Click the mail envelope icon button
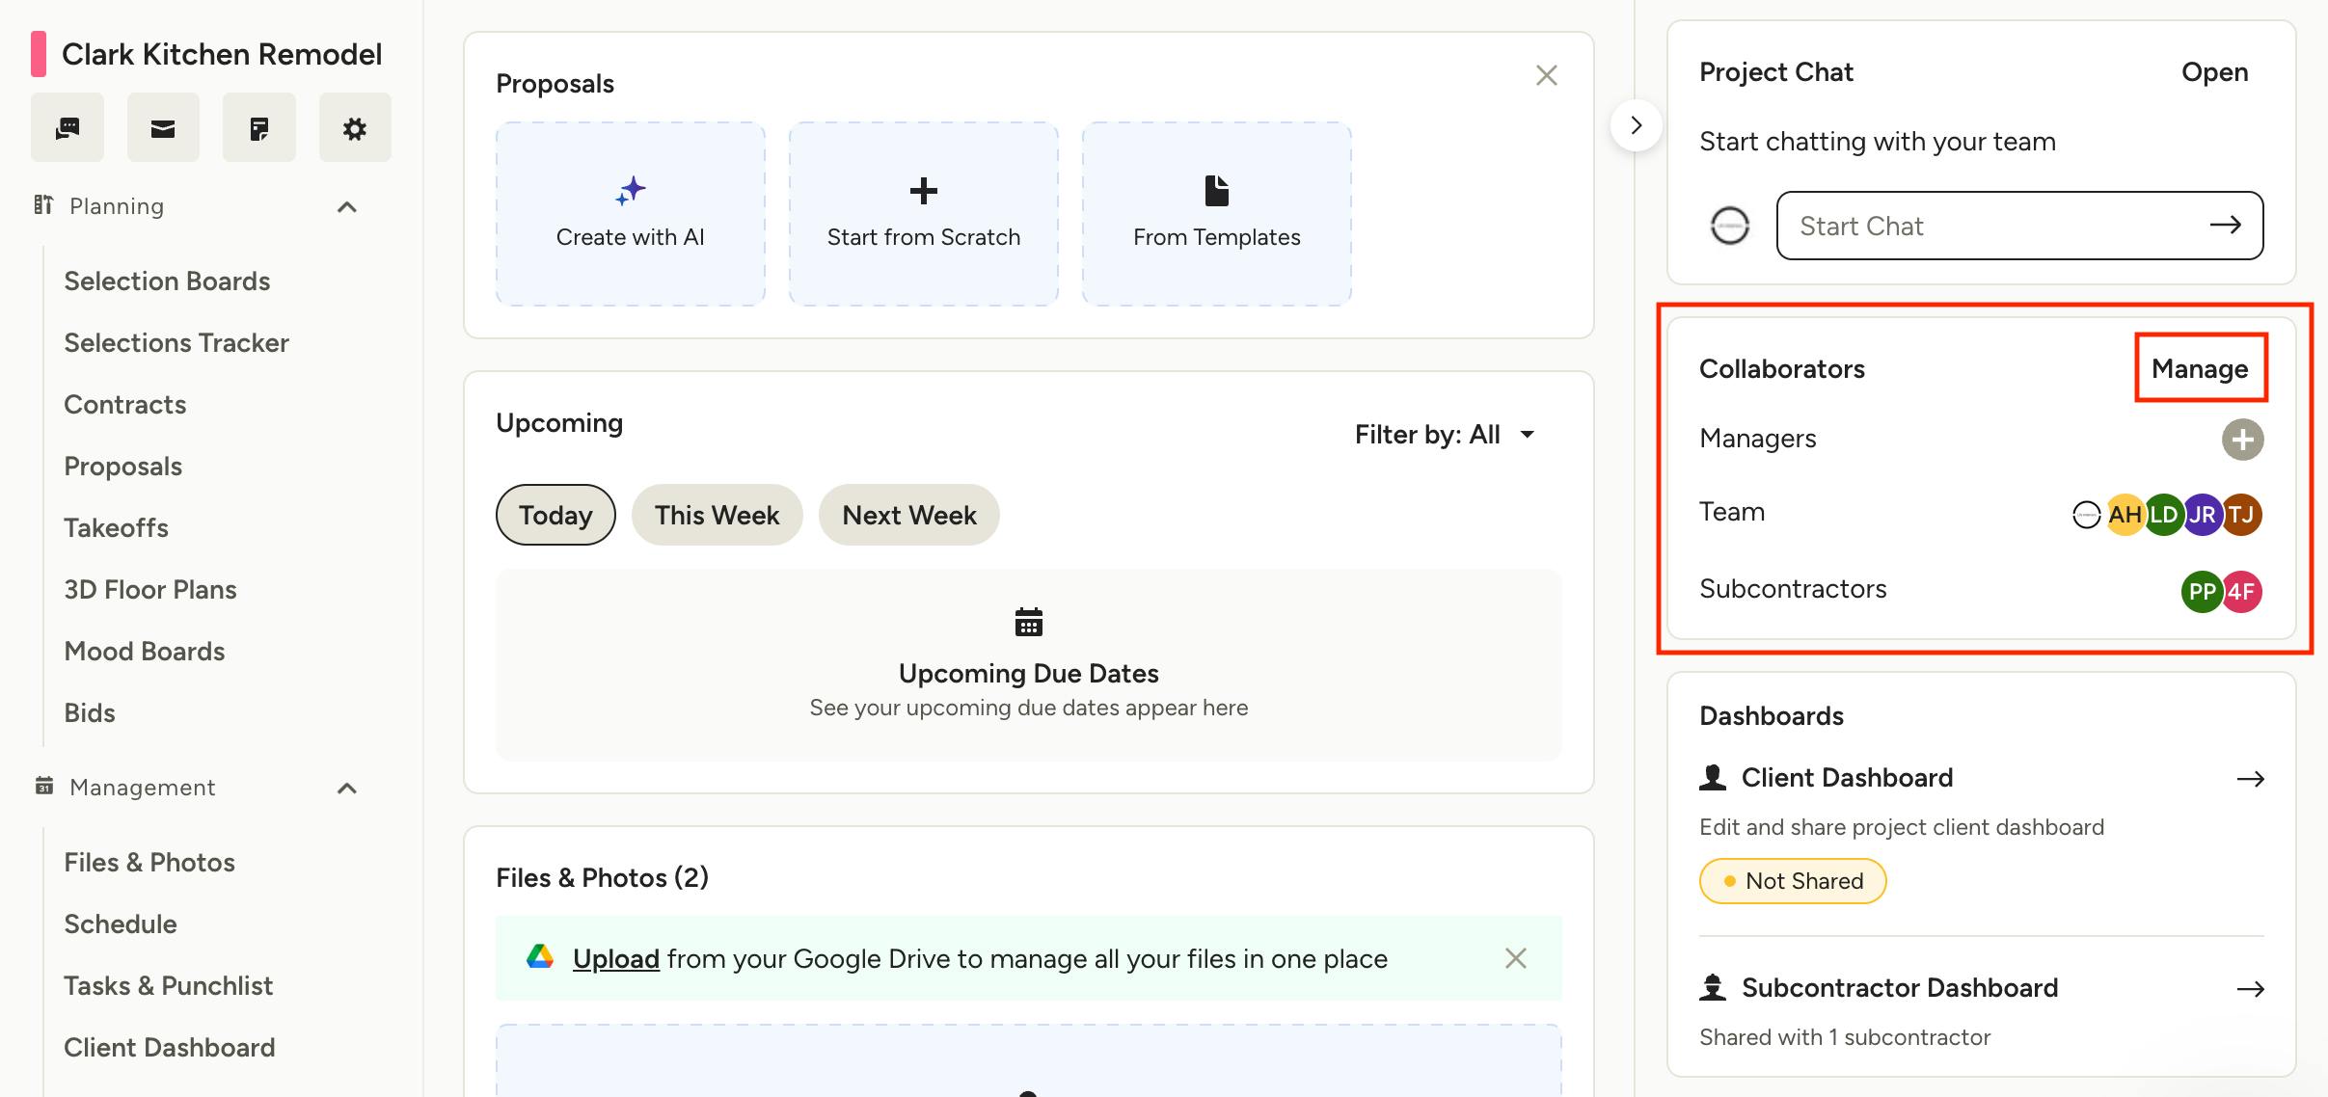The height and width of the screenshot is (1097, 2328). click(163, 128)
